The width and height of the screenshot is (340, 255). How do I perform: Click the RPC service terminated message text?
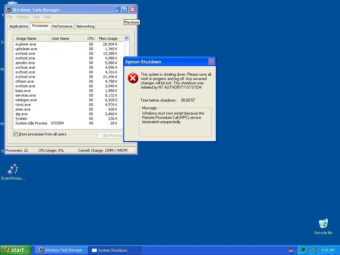tap(173, 118)
